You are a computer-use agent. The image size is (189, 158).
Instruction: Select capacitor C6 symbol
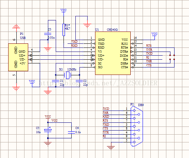pos(71,132)
